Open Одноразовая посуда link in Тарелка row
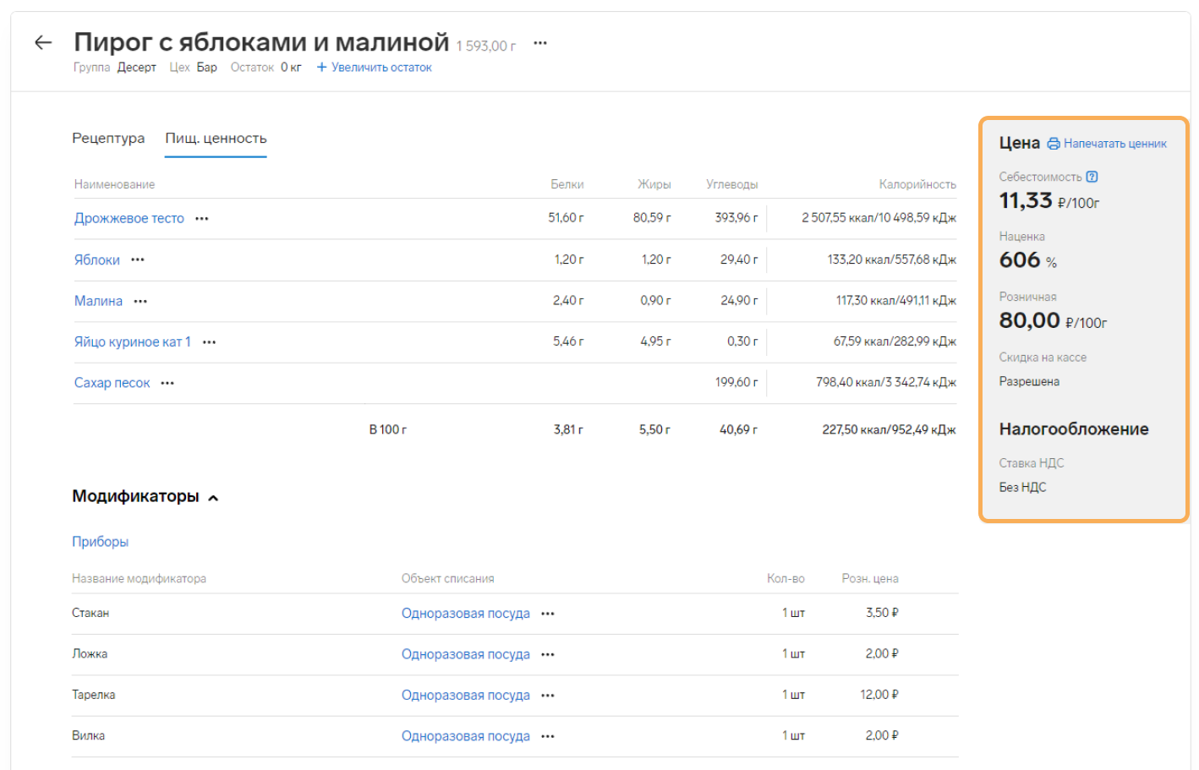The width and height of the screenshot is (1199, 770). [x=465, y=695]
